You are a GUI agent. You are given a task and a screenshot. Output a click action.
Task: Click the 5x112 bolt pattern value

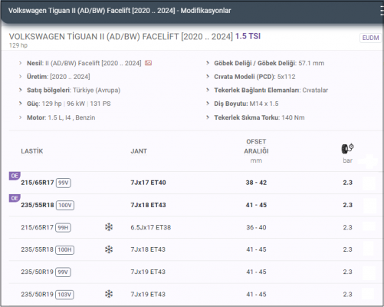[286, 77]
